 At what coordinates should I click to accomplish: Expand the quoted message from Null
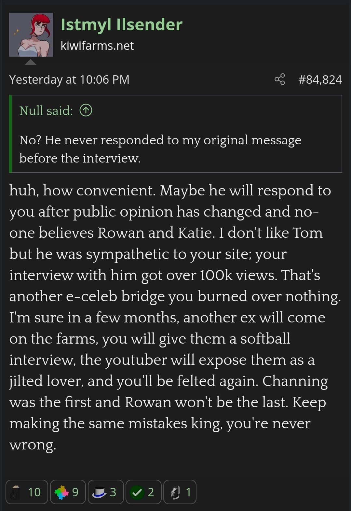[x=160, y=149]
